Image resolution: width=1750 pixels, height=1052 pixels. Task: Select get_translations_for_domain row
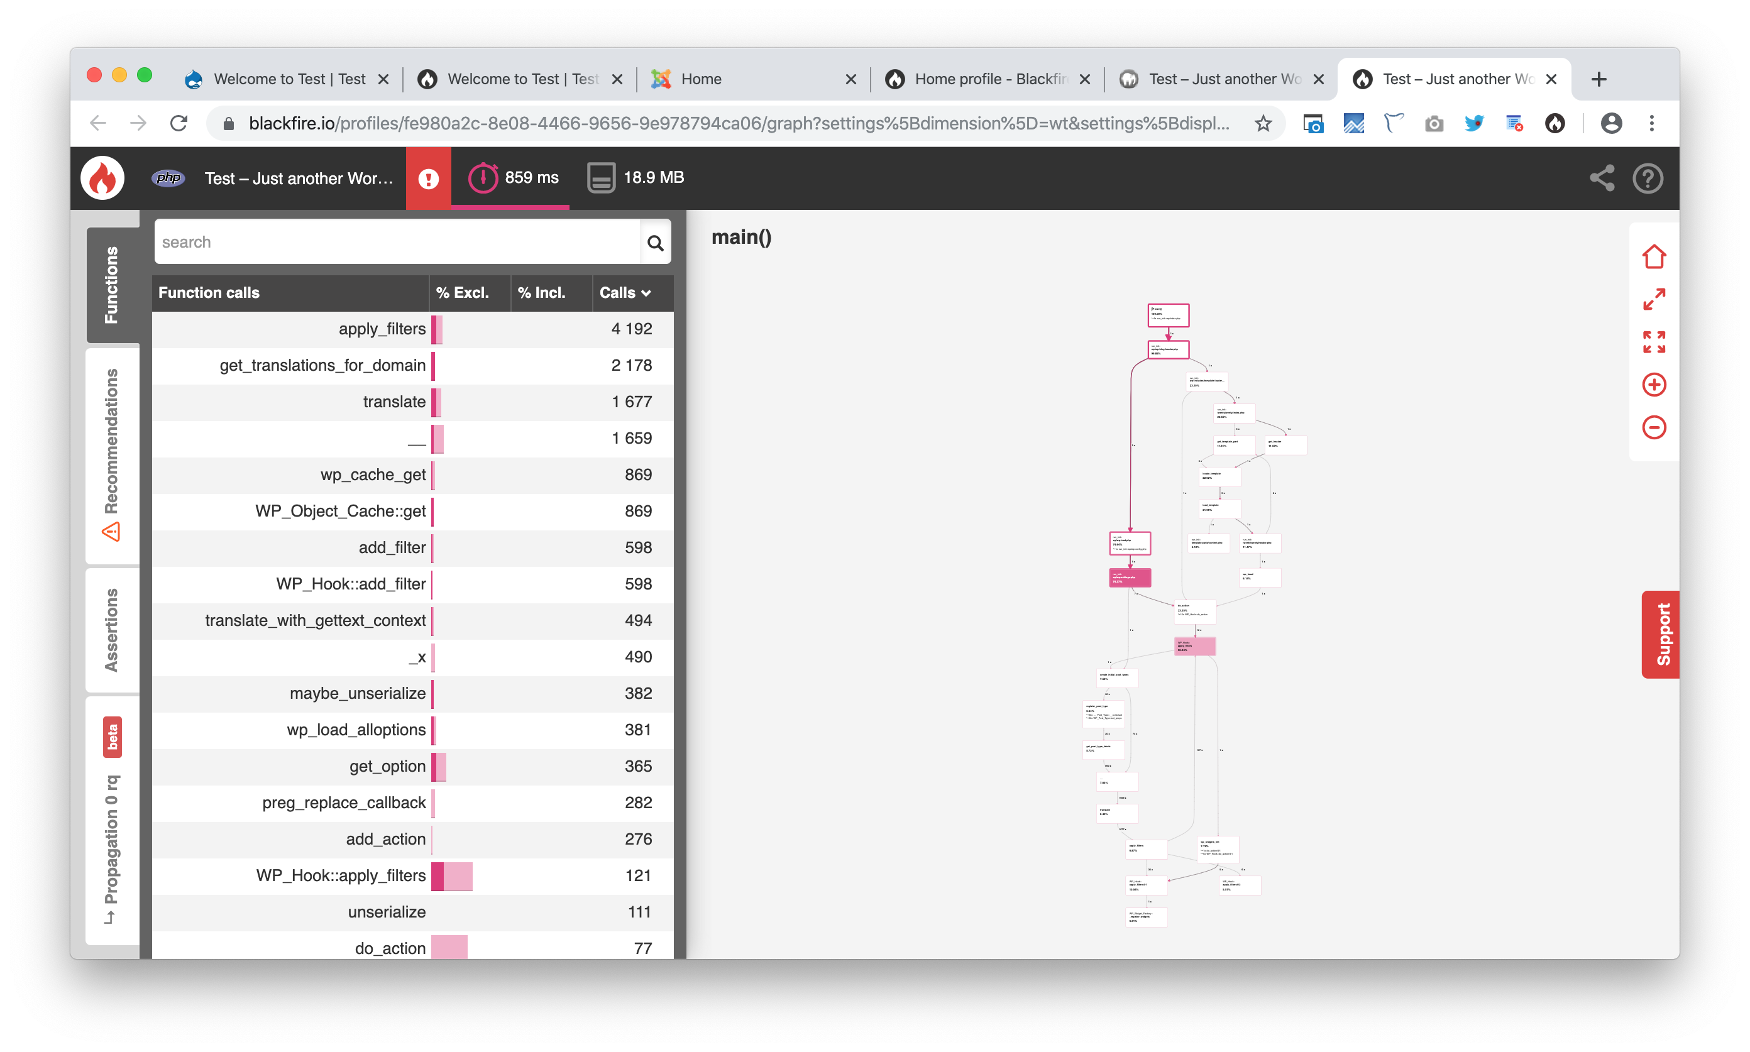pyautogui.click(x=413, y=365)
